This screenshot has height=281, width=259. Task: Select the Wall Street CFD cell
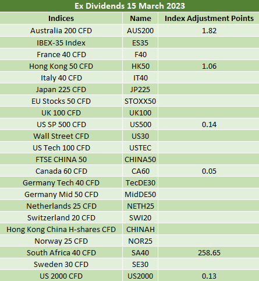pos(61,136)
